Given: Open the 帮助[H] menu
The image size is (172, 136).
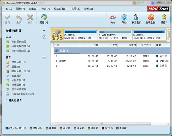Looking at the screenshot, I should coord(88,9).
